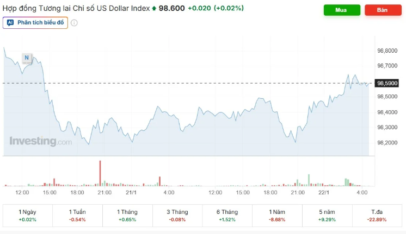
Task: Click the tallest red volume bar
Action: (x=100, y=173)
